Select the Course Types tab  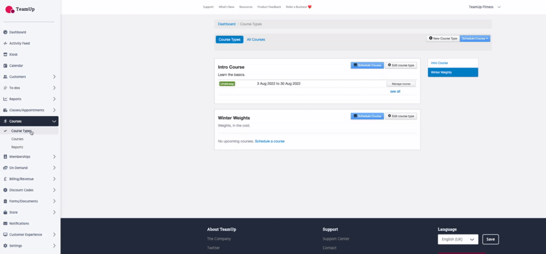click(229, 40)
